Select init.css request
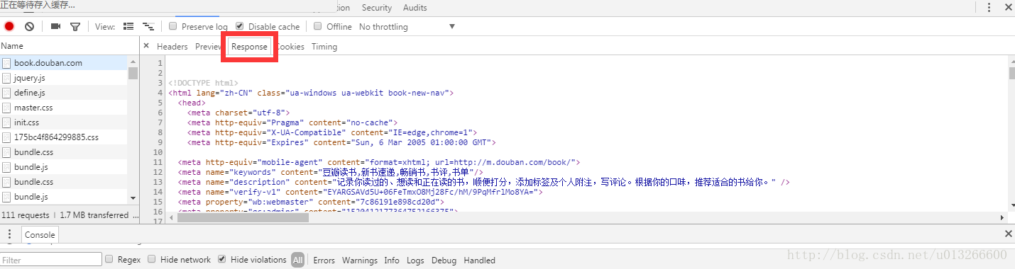Screen dimensions: 1015x269 click(64, 122)
